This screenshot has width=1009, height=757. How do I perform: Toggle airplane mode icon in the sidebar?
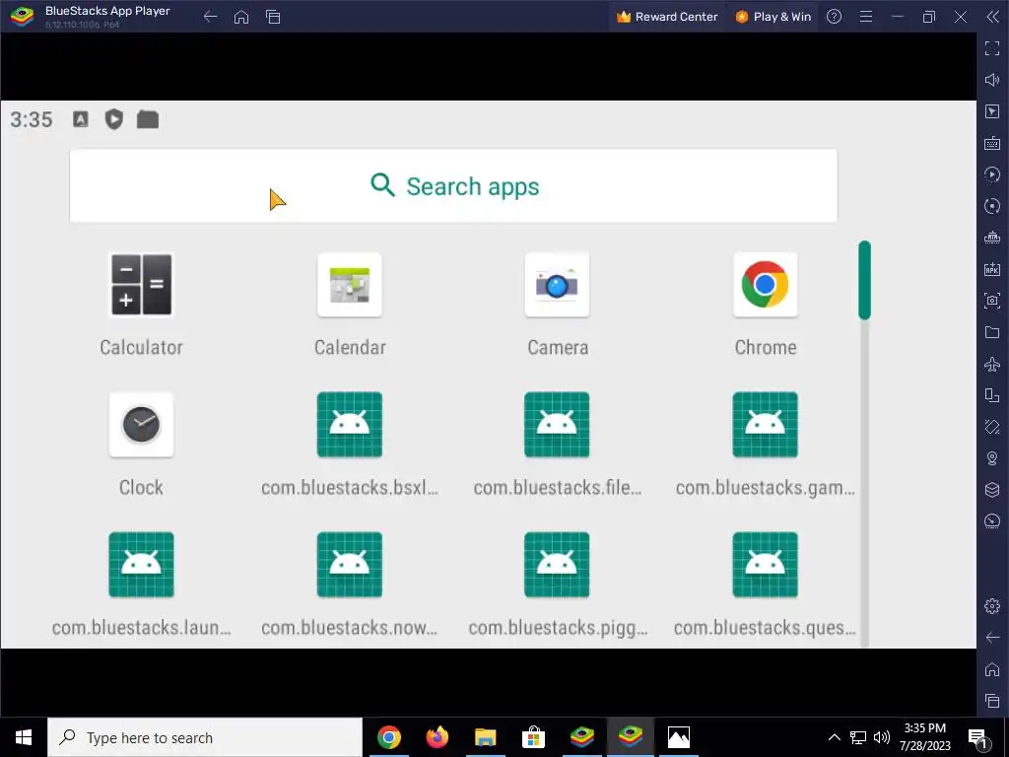pos(992,364)
